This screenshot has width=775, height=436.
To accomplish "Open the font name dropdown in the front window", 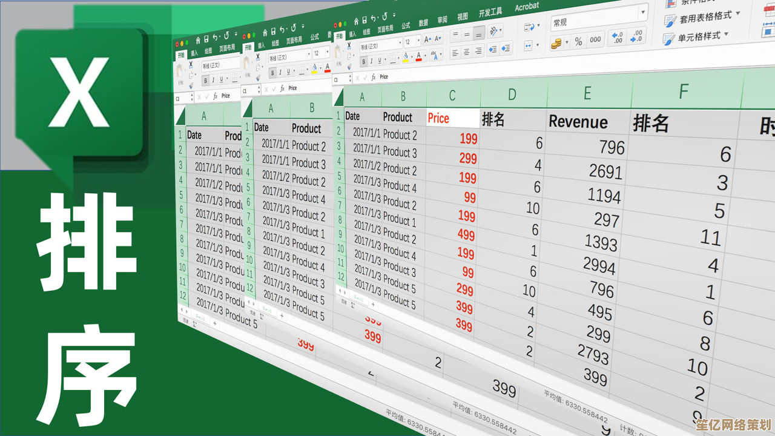I will [x=400, y=42].
